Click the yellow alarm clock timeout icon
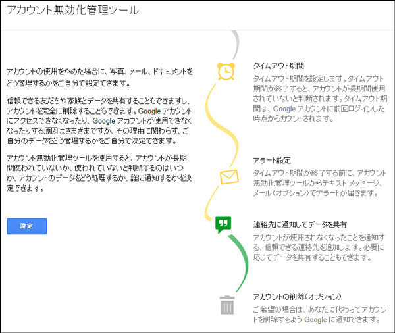This screenshot has height=333, width=395. pos(226,71)
